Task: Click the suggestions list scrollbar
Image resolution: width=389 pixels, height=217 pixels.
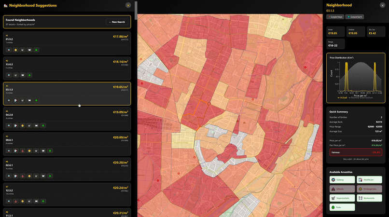Action: point(136,11)
